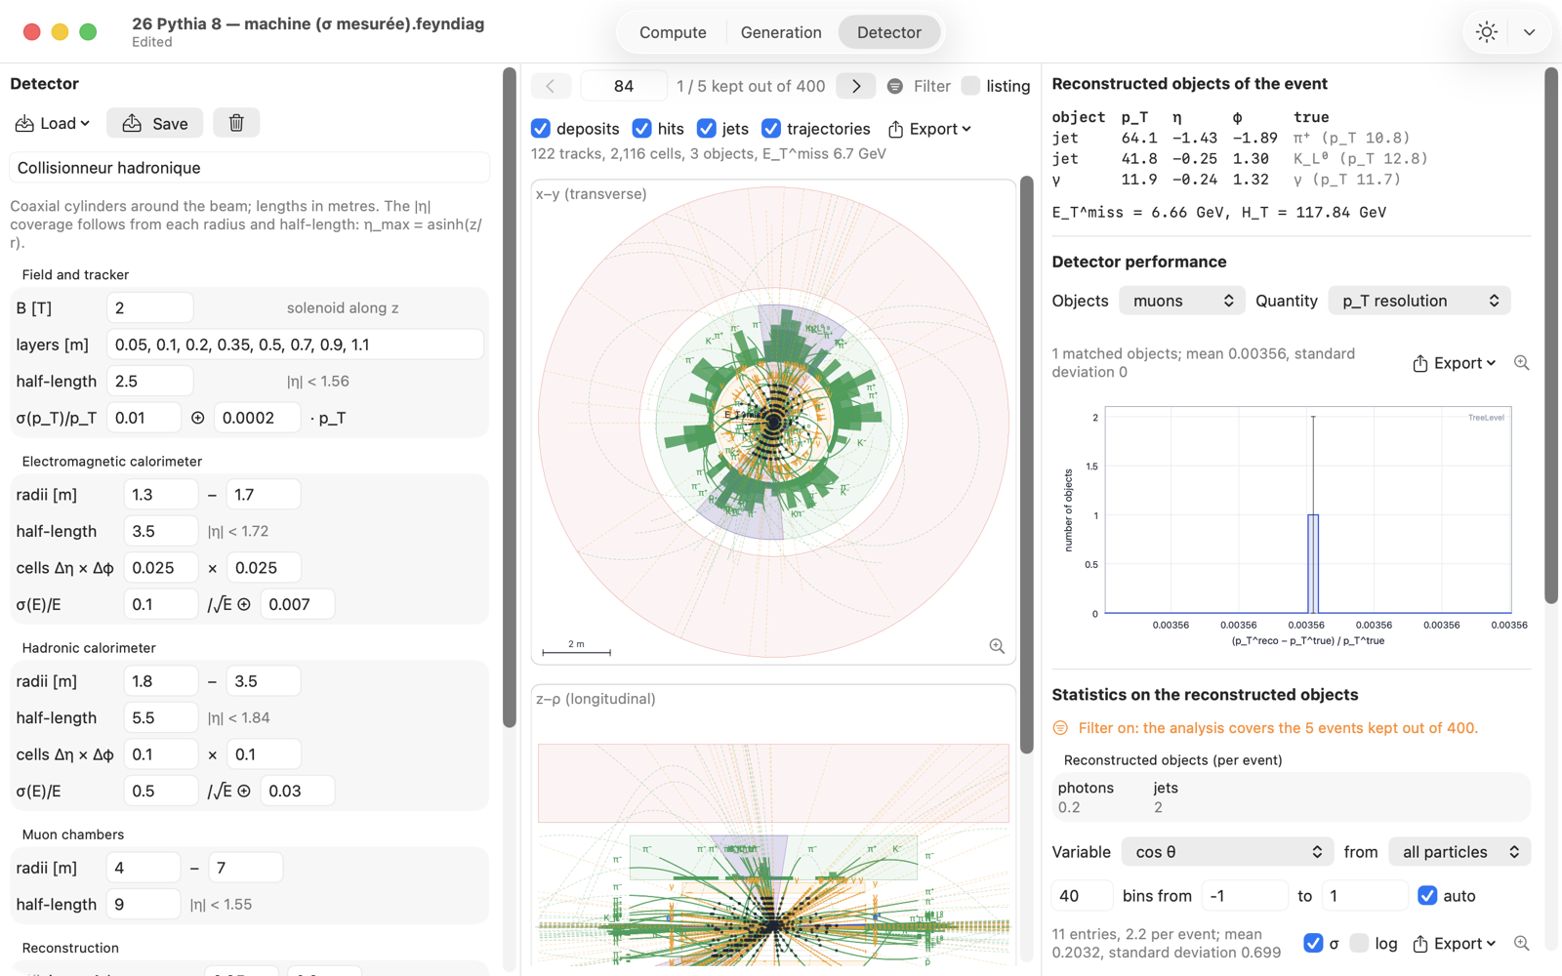Toggle the auto bins checkbox

point(1427,896)
